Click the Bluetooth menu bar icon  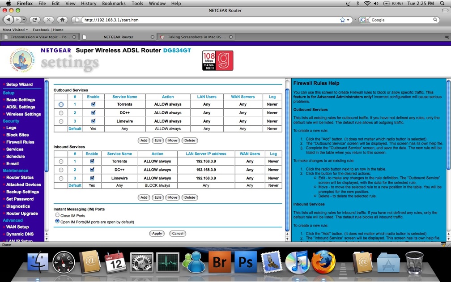coord(358,4)
